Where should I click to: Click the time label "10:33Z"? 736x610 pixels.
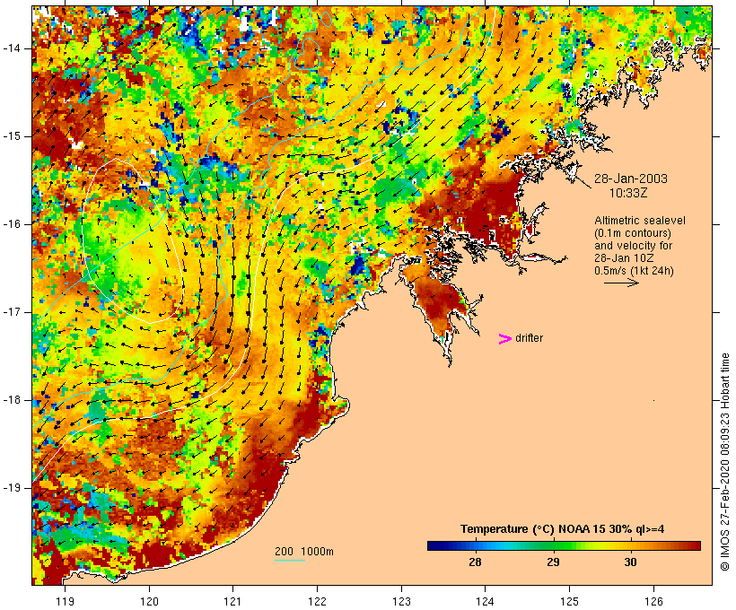tap(628, 193)
